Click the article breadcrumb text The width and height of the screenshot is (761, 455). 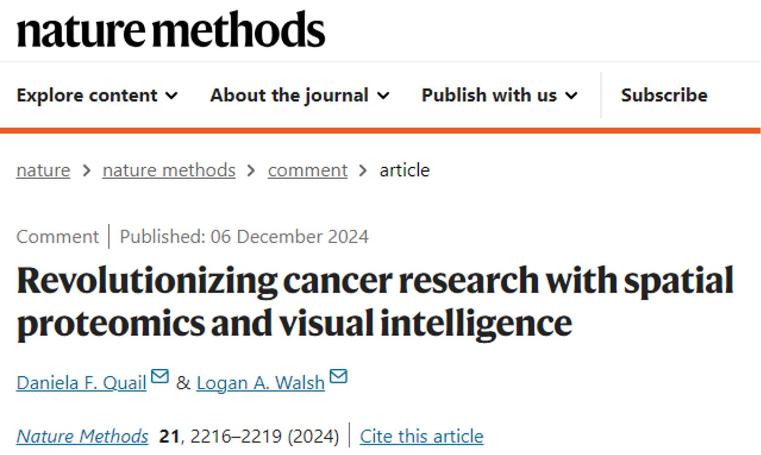[404, 170]
